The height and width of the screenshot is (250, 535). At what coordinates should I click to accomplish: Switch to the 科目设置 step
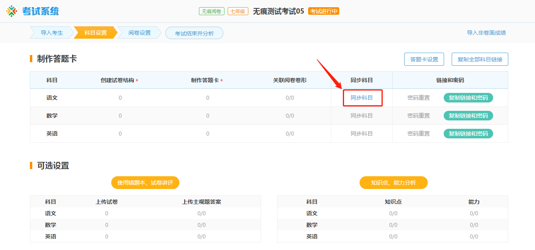point(96,32)
